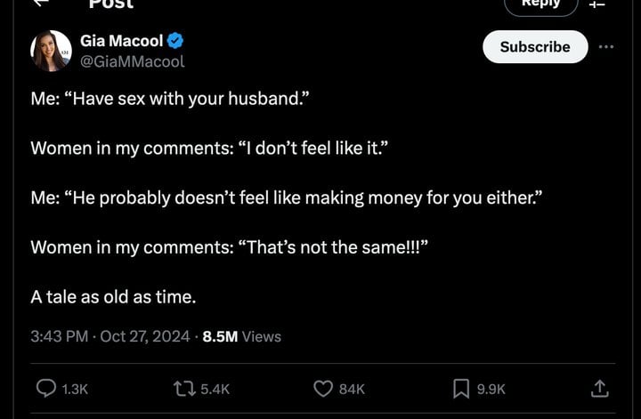Subscribe to Gia Macool

coord(535,46)
